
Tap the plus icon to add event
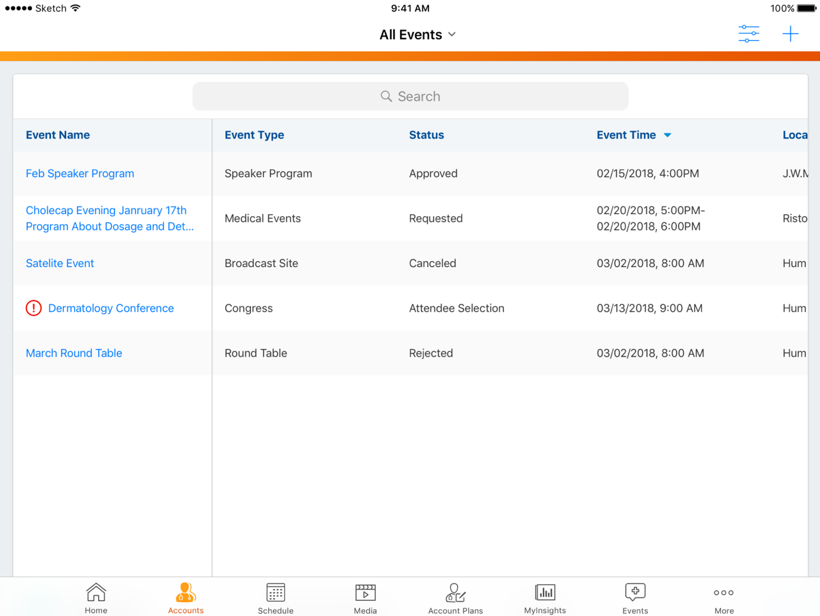tap(790, 34)
